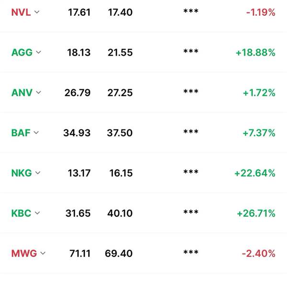Image resolution: width=287 pixels, height=287 pixels.
Task: Open the AGG stock ticker
Action: point(22,53)
